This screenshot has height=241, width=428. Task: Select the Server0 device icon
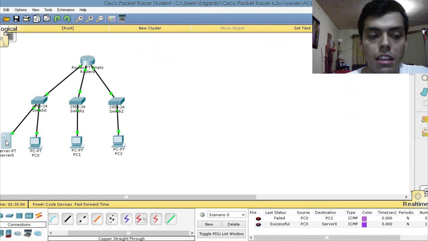[6, 140]
